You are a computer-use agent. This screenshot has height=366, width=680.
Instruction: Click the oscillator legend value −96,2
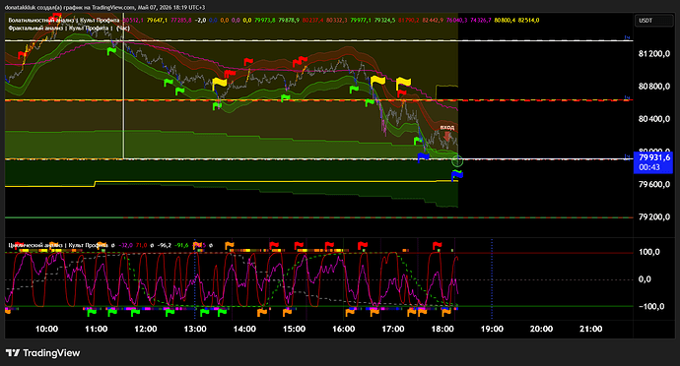(164, 245)
